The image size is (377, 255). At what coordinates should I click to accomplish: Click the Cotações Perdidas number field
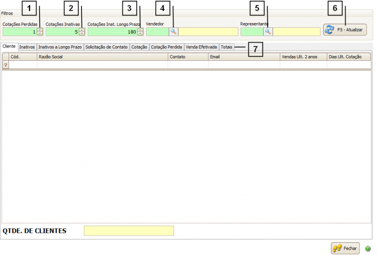point(19,32)
